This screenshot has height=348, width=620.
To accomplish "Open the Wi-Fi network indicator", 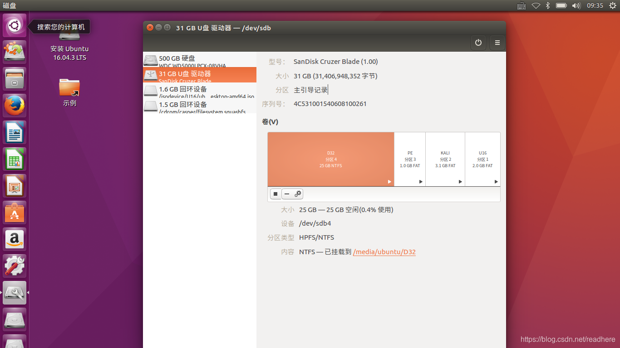I will [536, 5].
